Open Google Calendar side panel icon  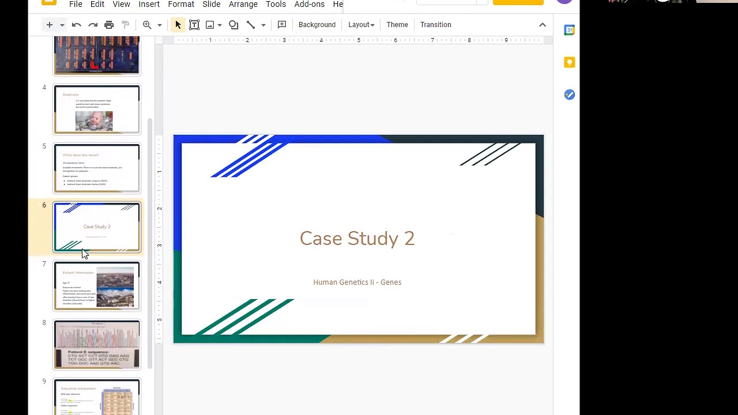[570, 30]
